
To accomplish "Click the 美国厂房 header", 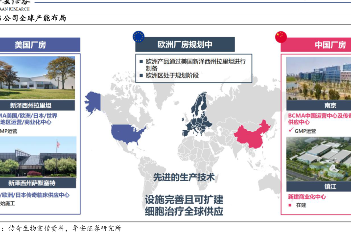I will (x=30, y=45).
